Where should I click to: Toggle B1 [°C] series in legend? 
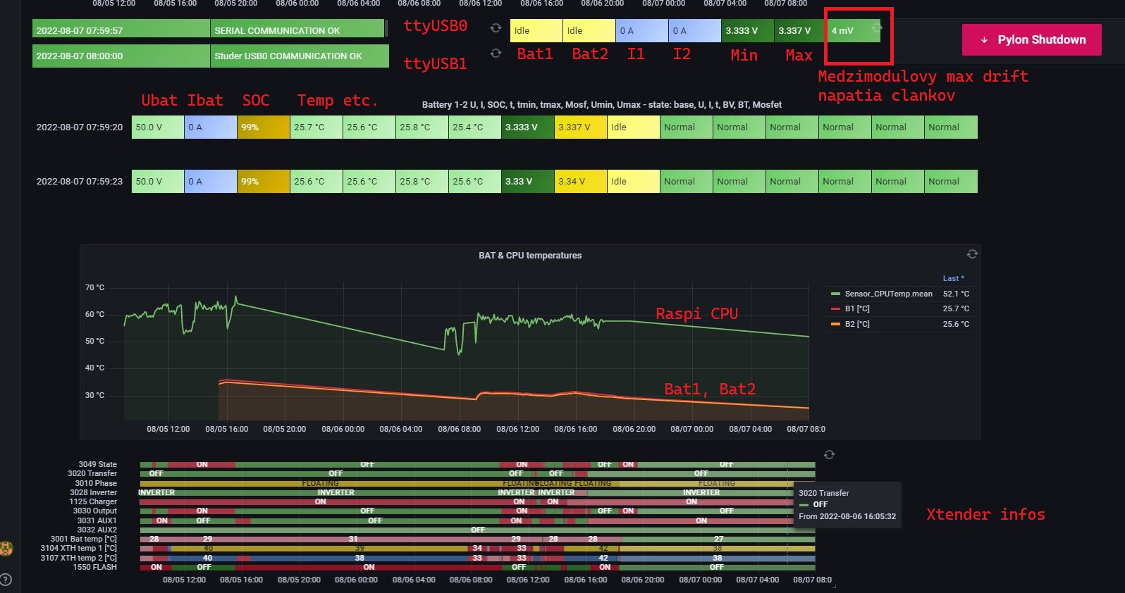pyautogui.click(x=857, y=308)
